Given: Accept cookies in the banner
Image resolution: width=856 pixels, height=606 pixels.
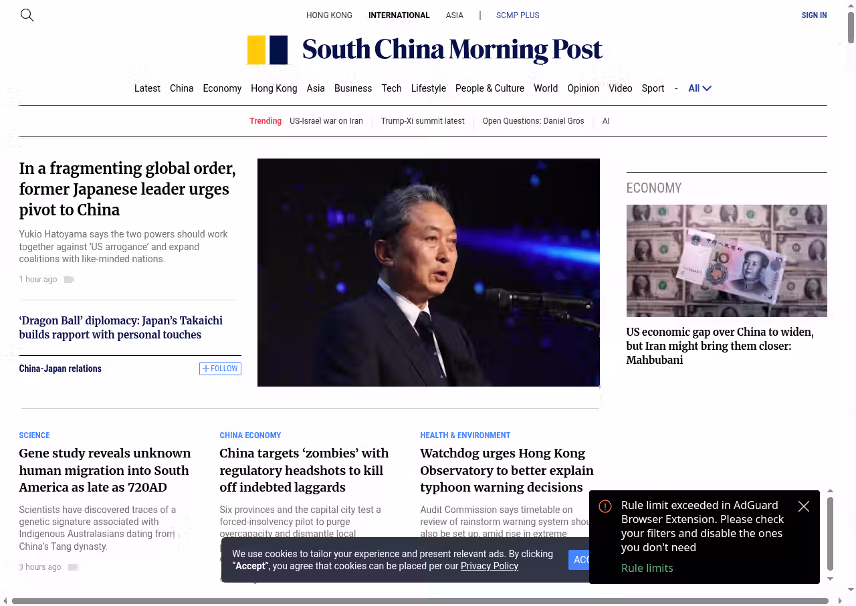Looking at the screenshot, I should click(579, 560).
